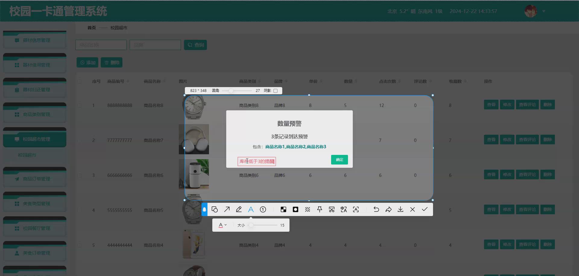
Task: Click the user avatar in header
Action: point(531,11)
